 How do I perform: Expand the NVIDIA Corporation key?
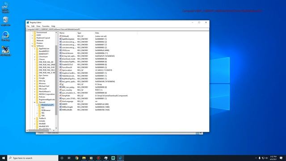(35, 94)
